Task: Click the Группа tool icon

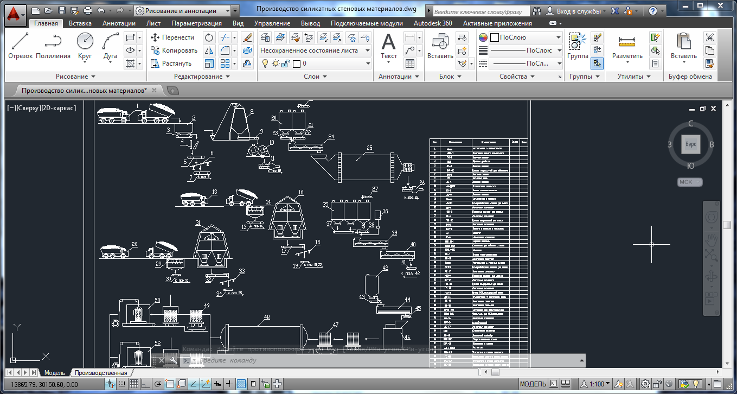Action: click(578, 46)
